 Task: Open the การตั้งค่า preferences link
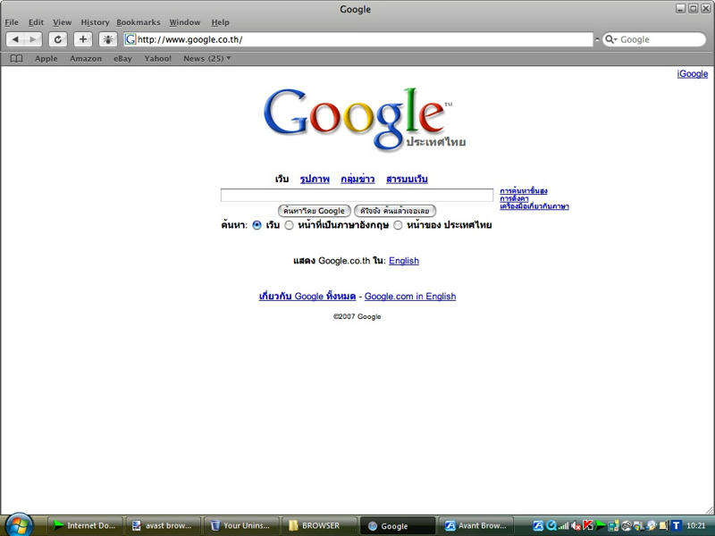[x=514, y=198]
